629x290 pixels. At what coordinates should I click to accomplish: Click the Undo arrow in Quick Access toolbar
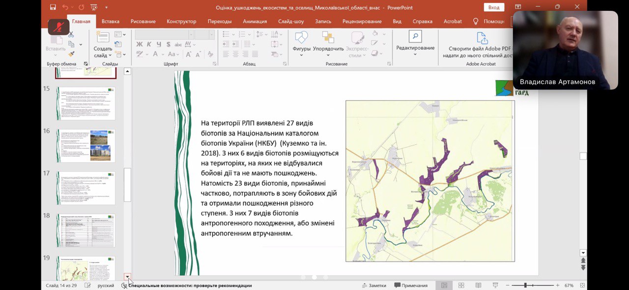pos(66,7)
